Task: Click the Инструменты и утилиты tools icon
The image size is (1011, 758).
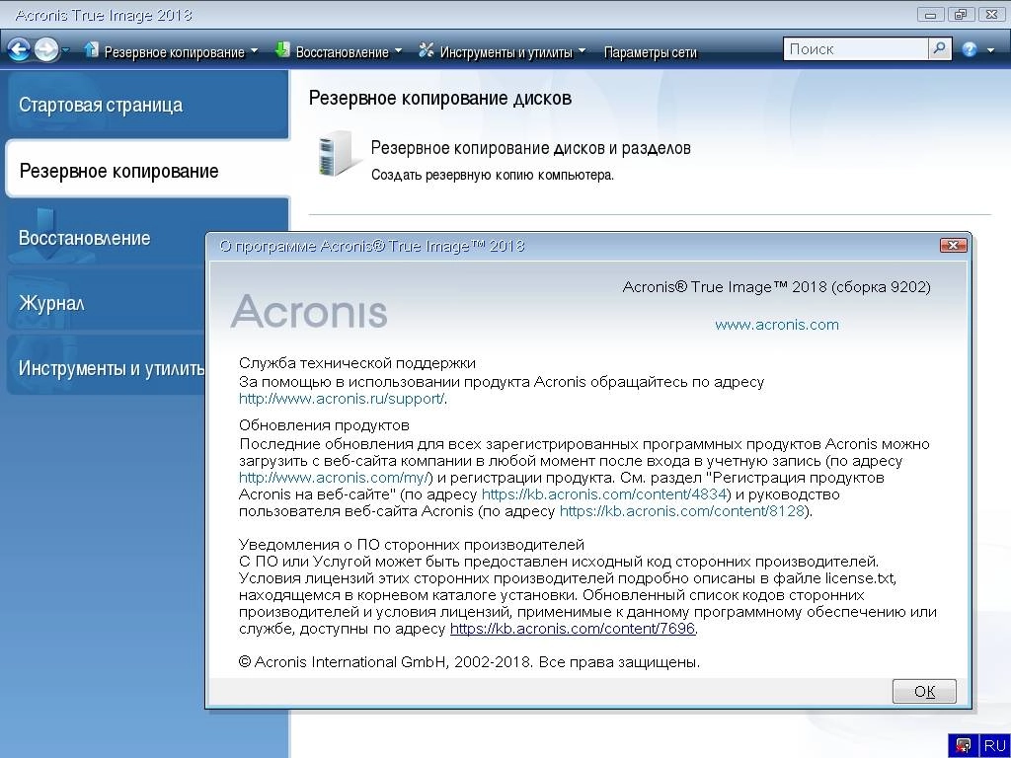Action: pos(426,49)
